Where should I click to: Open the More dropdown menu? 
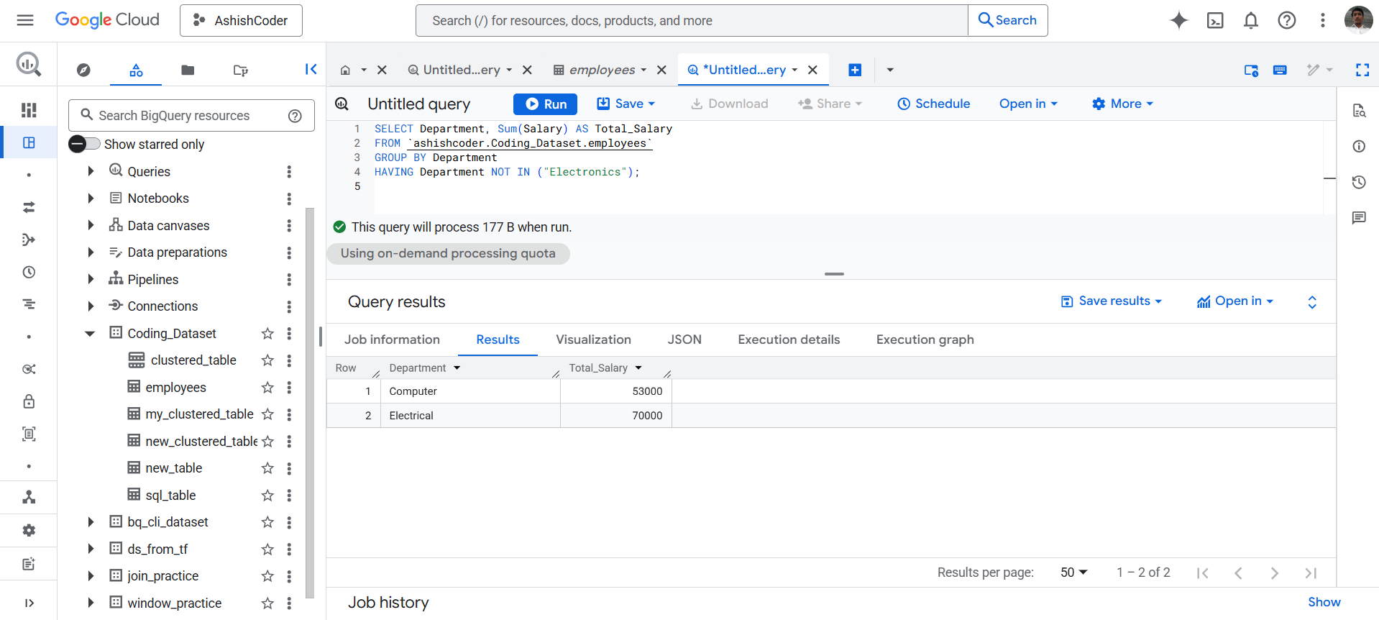[x=1122, y=104]
